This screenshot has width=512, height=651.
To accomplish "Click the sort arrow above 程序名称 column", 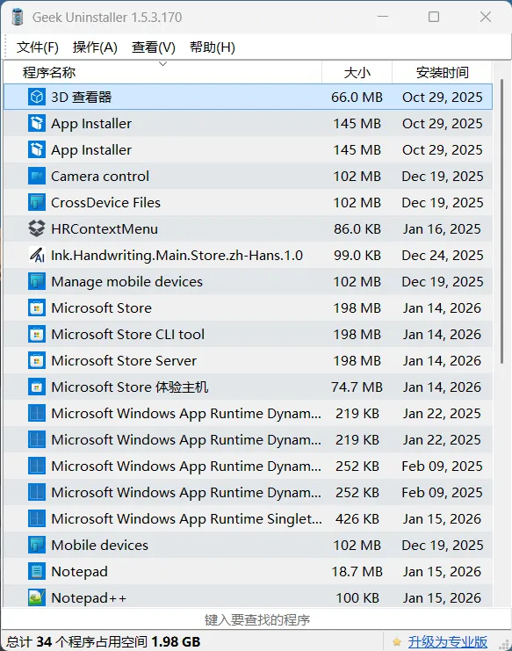I will pos(163,64).
